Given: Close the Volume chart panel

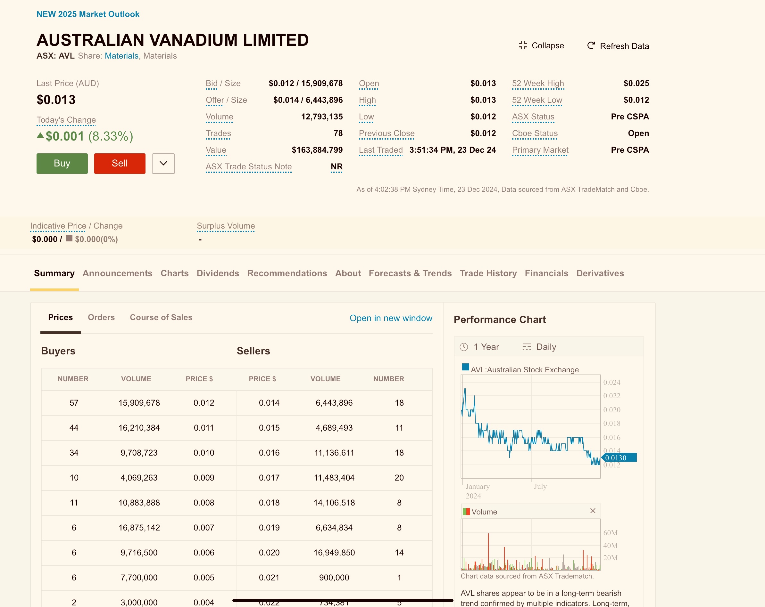Looking at the screenshot, I should (593, 511).
